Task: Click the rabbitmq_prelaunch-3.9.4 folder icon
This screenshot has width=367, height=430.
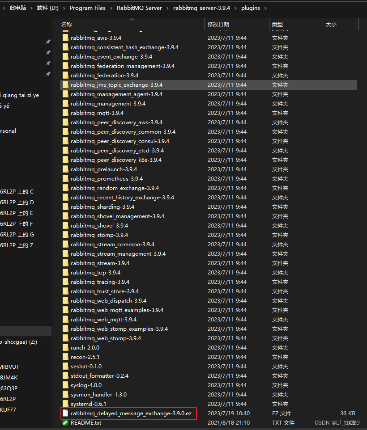Action: (x=65, y=169)
